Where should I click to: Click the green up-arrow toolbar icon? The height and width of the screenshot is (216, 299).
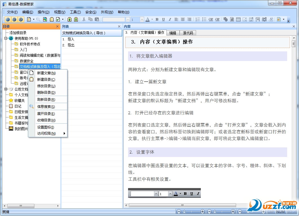tap(70, 19)
